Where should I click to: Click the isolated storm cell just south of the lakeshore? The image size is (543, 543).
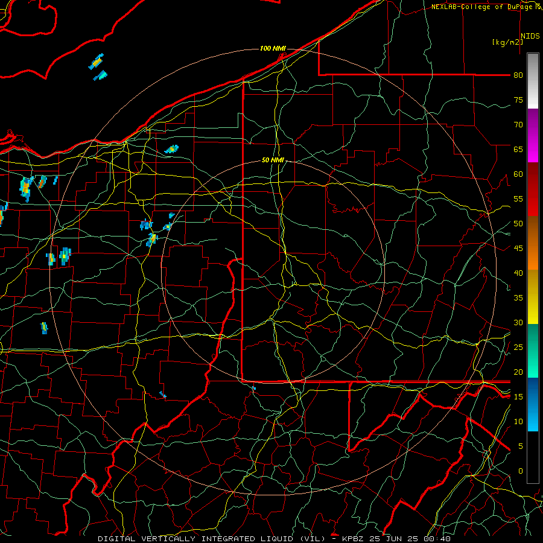tap(172, 149)
